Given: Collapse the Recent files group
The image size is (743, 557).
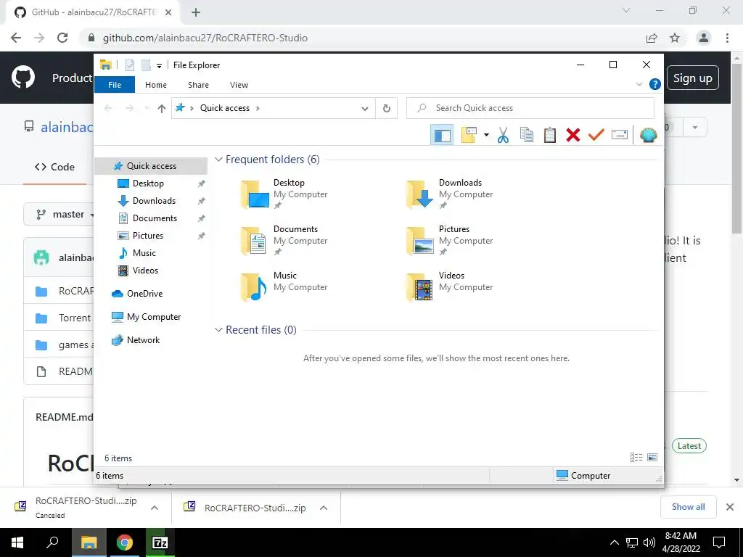Looking at the screenshot, I should click(x=218, y=330).
